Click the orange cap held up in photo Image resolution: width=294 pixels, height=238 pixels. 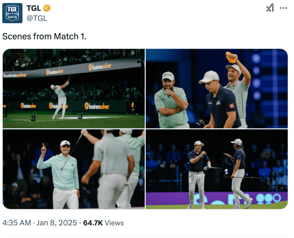pos(230,57)
